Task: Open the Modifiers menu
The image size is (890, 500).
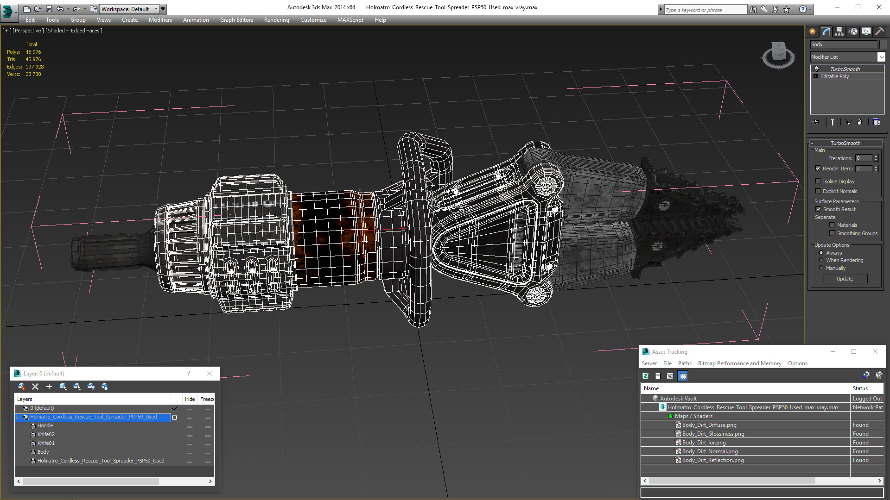Action: (x=160, y=20)
